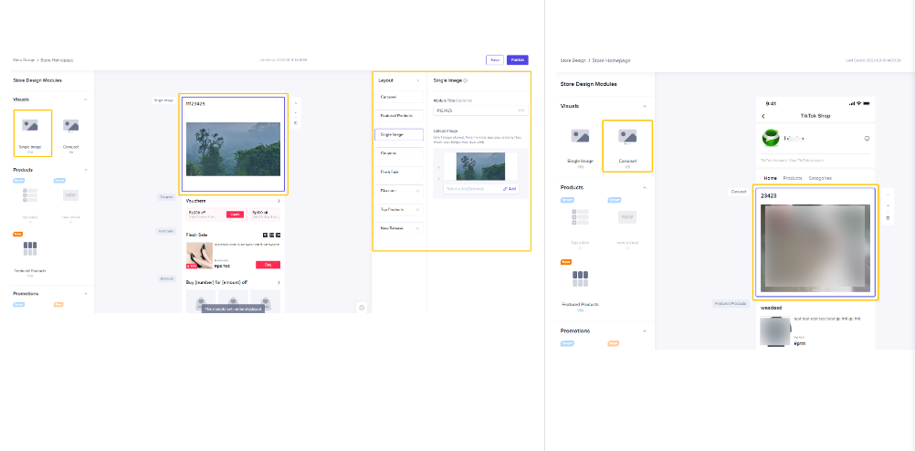The image size is (915, 451).
Task: Click info icon beside Single Image heading
Action: 466,80
